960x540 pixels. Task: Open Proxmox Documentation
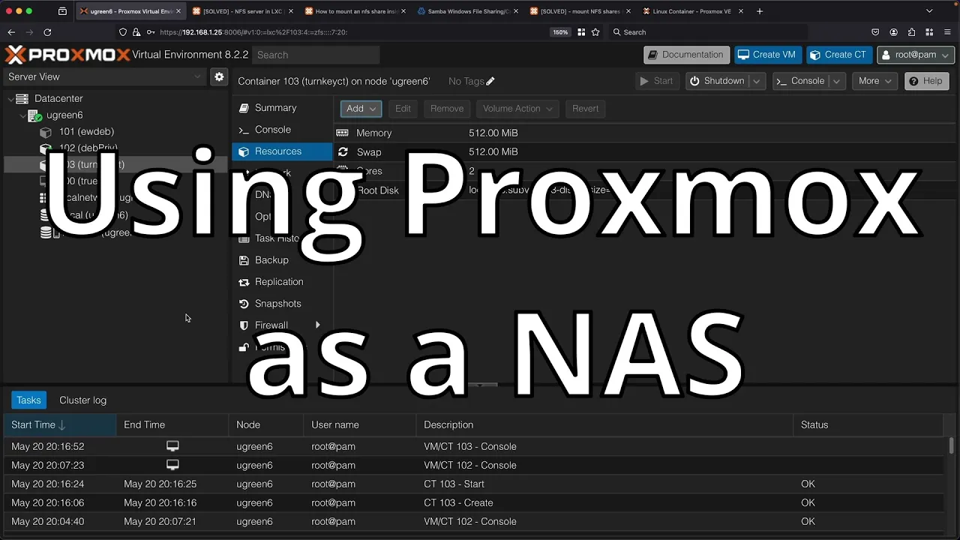click(685, 55)
